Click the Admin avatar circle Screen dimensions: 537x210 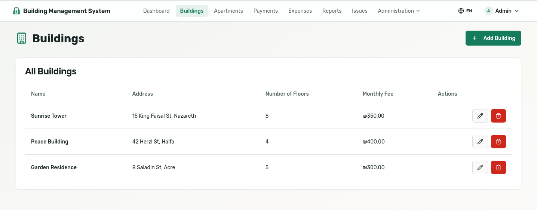point(488,11)
